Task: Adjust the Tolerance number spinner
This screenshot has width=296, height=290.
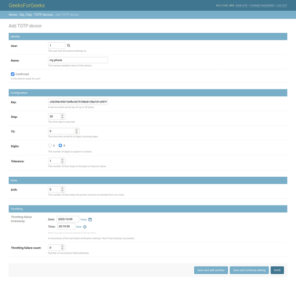Action: (63, 161)
